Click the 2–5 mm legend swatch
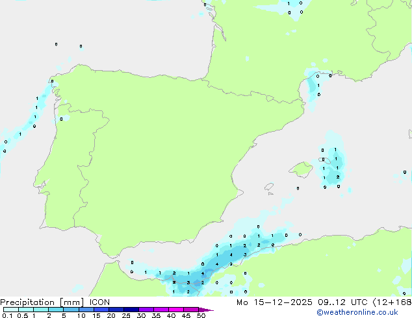412x318 pixels. point(56,310)
